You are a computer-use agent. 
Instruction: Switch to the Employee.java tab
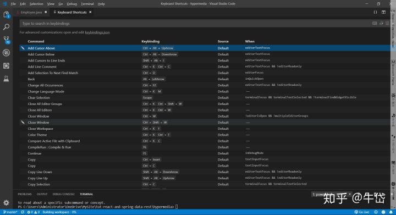[x=31, y=12]
